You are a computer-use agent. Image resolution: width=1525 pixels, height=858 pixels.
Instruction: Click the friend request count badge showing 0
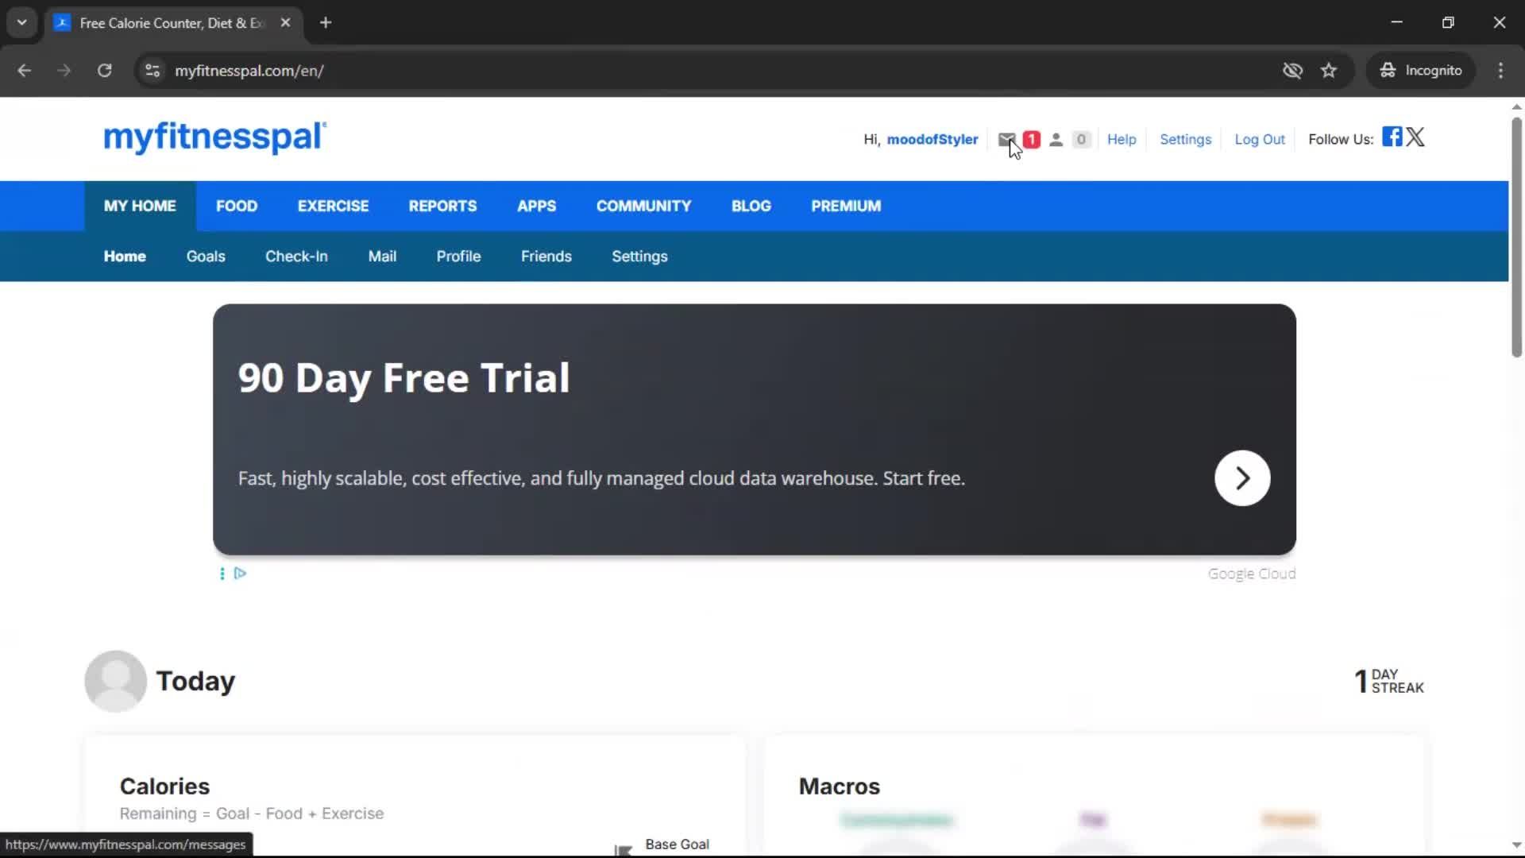[x=1081, y=139]
